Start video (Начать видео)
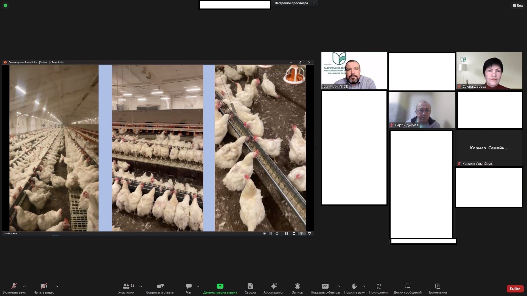Image resolution: width=527 pixels, height=296 pixels. pyautogui.click(x=44, y=286)
